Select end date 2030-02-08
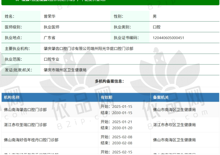Viewport: 220px width, 155px height. tap(122, 143)
